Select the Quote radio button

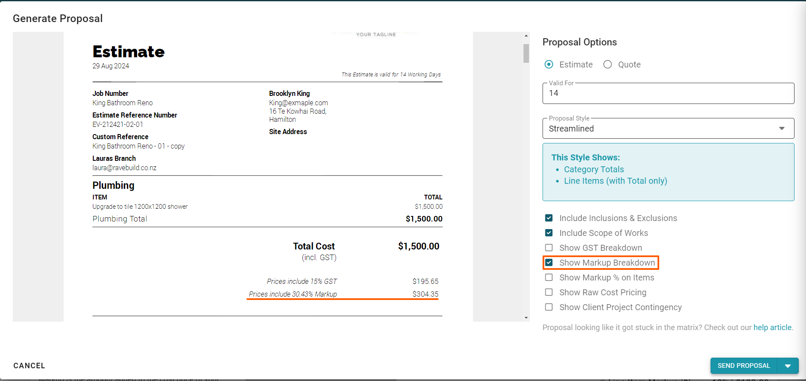(608, 64)
